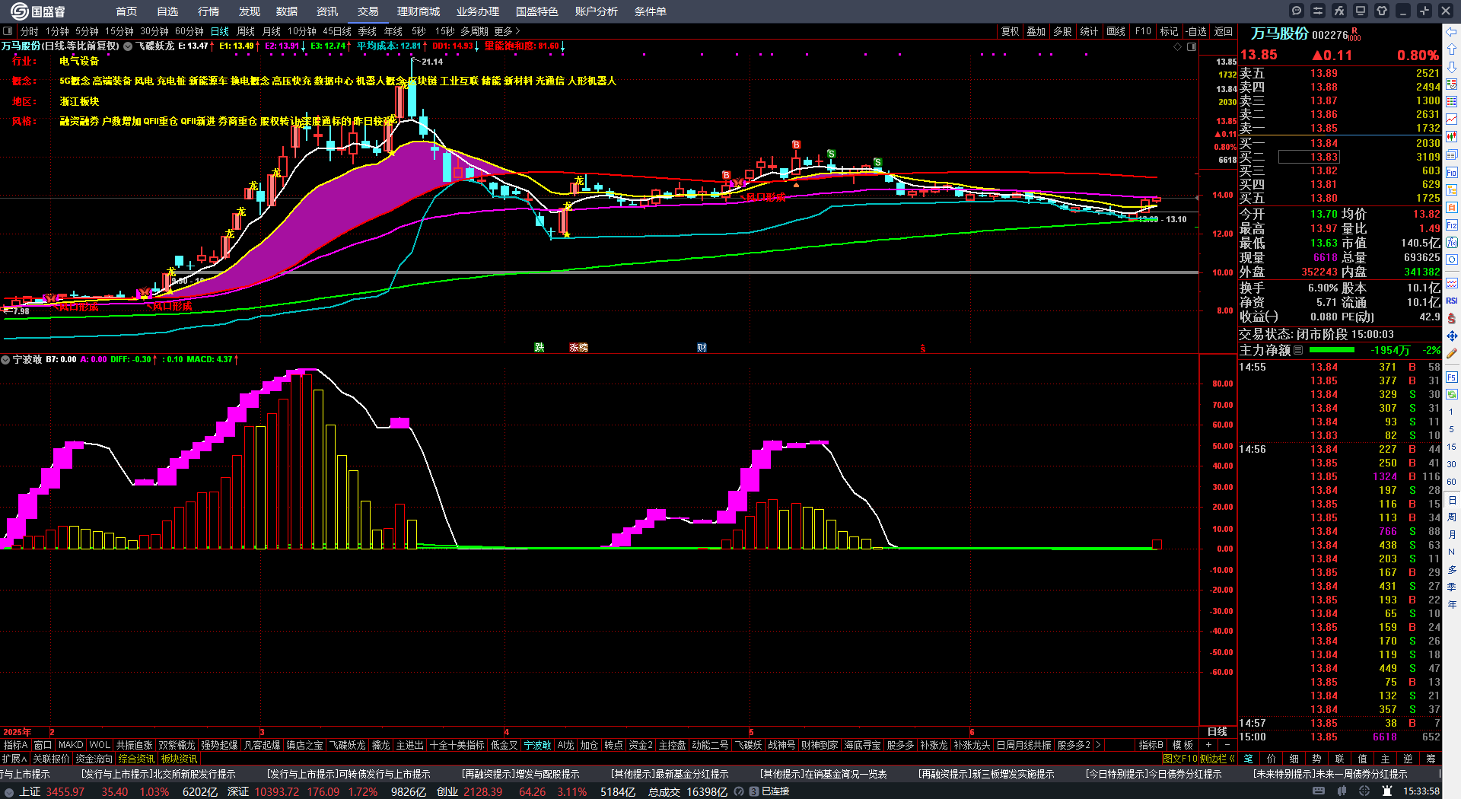Collapse sidebar via 侧边栏《
The width and height of the screenshot is (1461, 799).
pos(1218,759)
